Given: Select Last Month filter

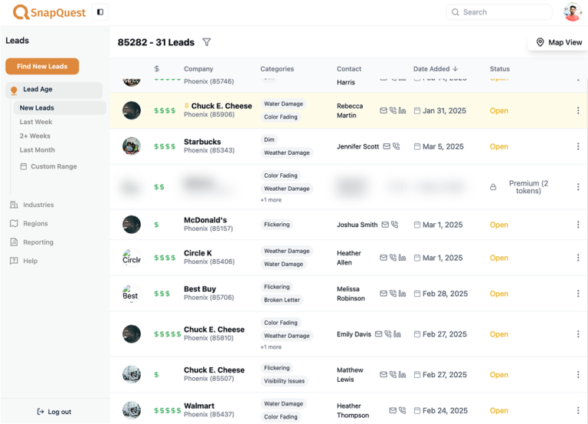Looking at the screenshot, I should click(37, 150).
